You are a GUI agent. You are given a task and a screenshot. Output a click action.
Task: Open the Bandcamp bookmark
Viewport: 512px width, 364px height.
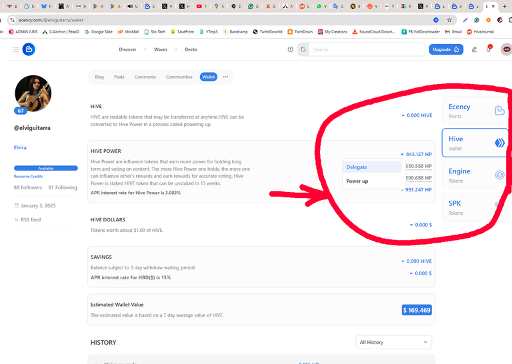(x=235, y=31)
